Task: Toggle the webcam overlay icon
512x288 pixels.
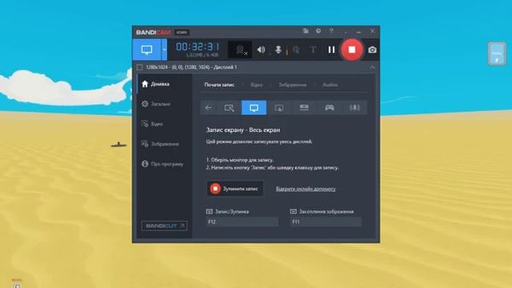Action: tap(240, 50)
